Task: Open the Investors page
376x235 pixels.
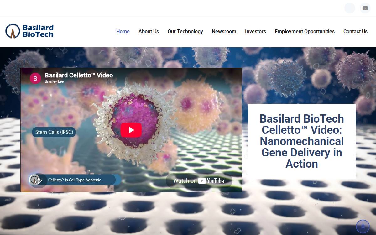Action: click(255, 31)
